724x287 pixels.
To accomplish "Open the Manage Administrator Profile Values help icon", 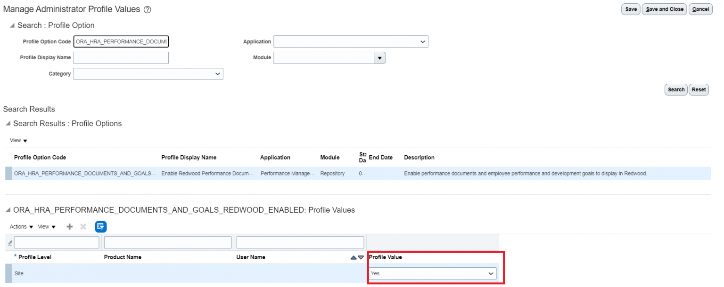I will point(147,9).
